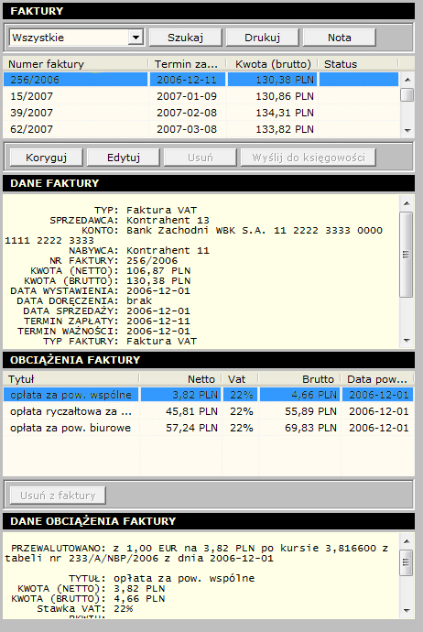Click the date cell 2007-03-08
This screenshot has height=632, width=423.
click(187, 129)
